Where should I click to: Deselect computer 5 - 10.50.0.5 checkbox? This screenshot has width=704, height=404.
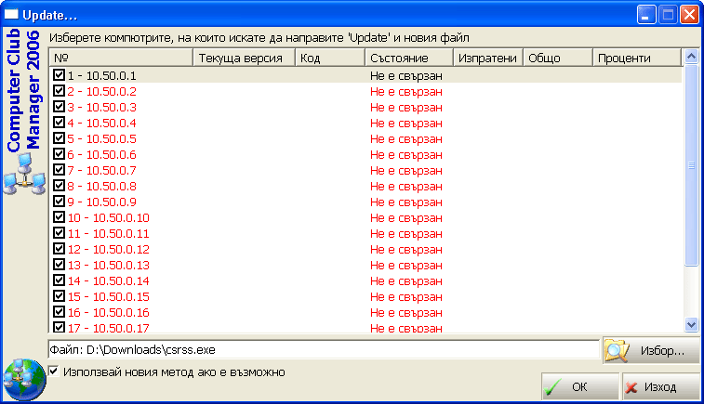tap(59, 138)
